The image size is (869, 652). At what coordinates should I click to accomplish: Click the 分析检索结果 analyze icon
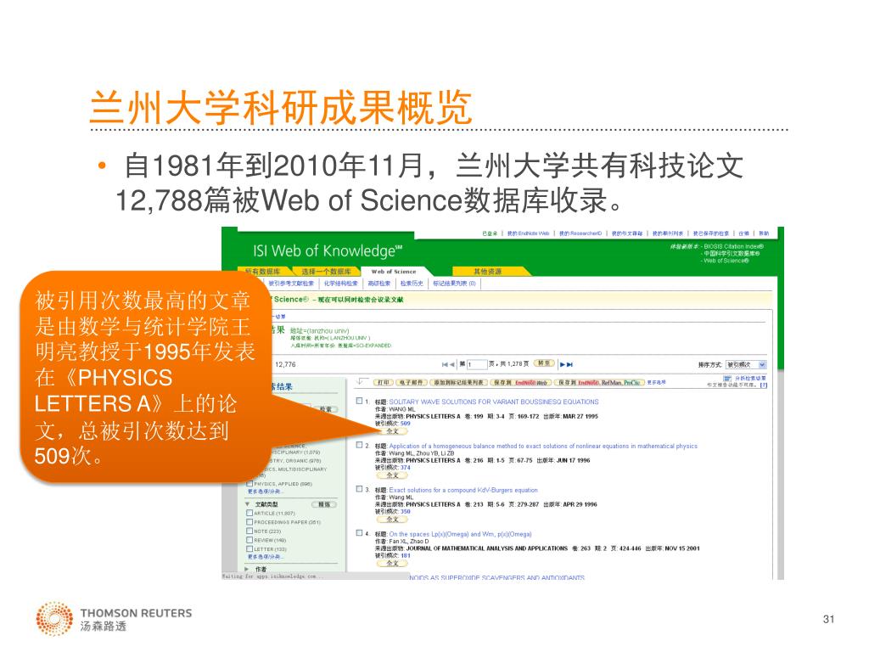click(727, 379)
